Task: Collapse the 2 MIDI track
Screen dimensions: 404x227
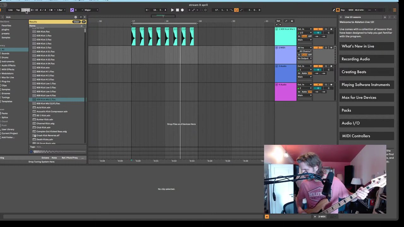Action: tap(276, 48)
